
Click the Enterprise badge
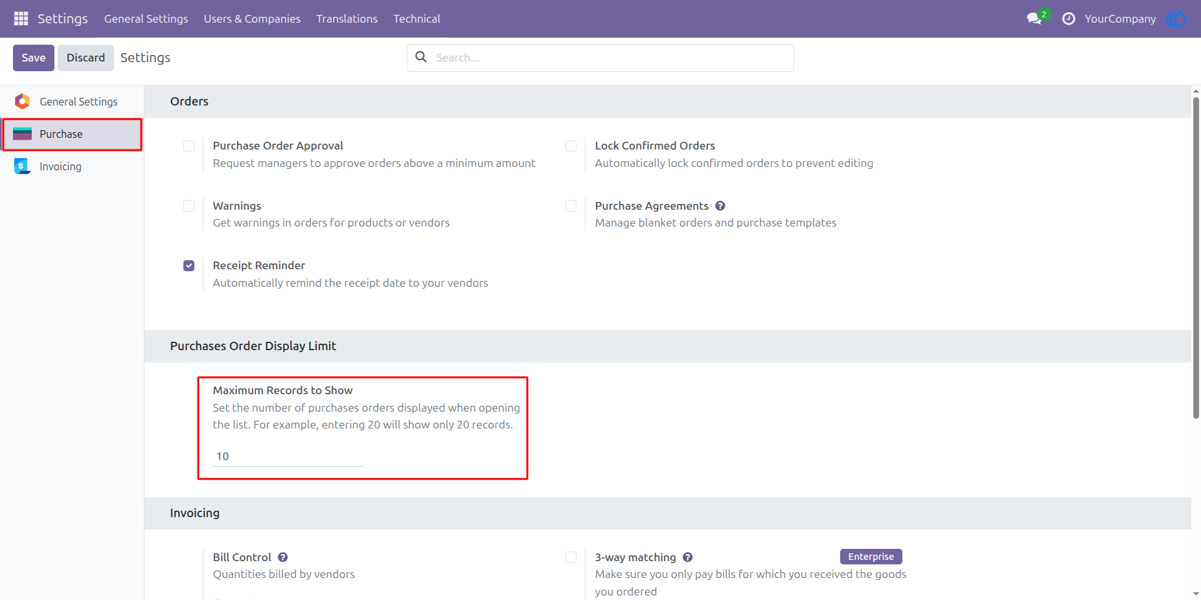point(871,557)
